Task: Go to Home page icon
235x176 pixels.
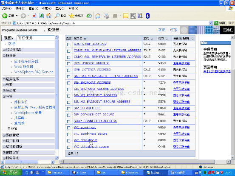Action: pos(48,16)
